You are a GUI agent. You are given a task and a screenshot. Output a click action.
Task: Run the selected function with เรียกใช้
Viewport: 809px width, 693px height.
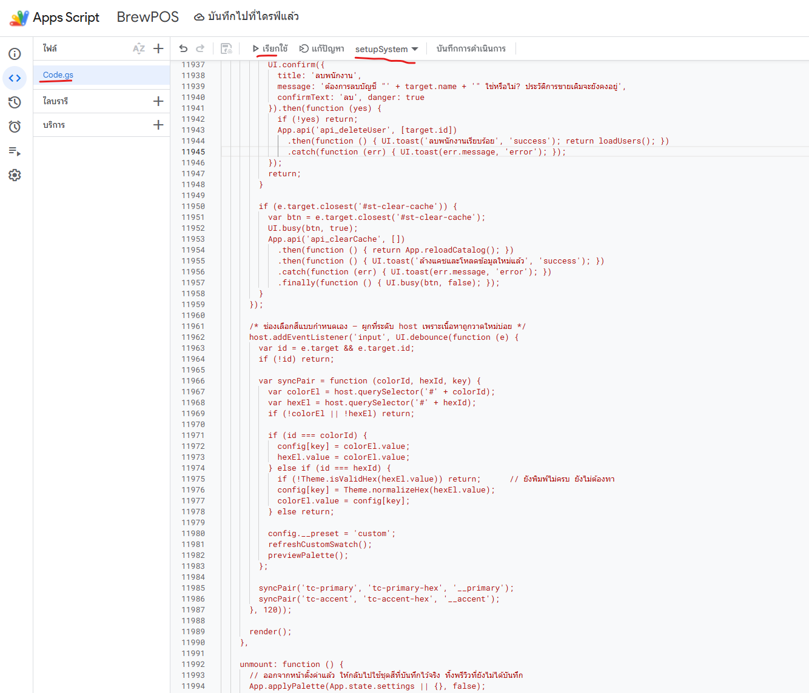pyautogui.click(x=270, y=48)
